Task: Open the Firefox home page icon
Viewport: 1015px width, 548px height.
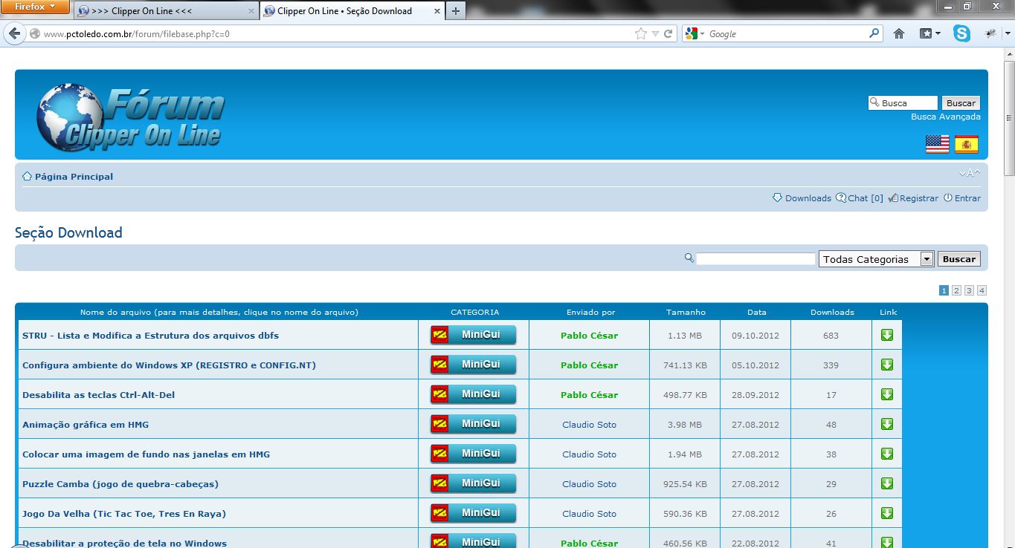Action: (899, 33)
